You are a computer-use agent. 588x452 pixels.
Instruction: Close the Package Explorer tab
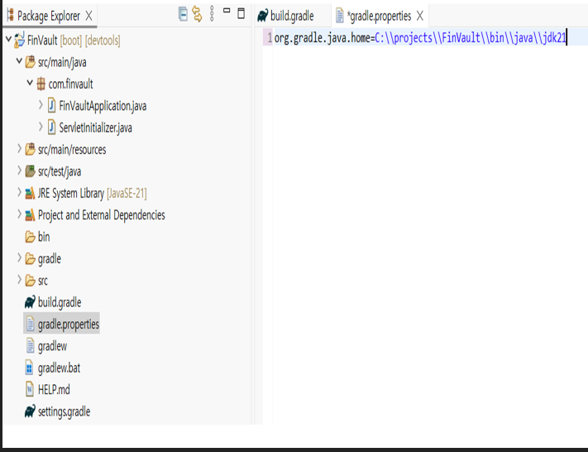(88, 16)
